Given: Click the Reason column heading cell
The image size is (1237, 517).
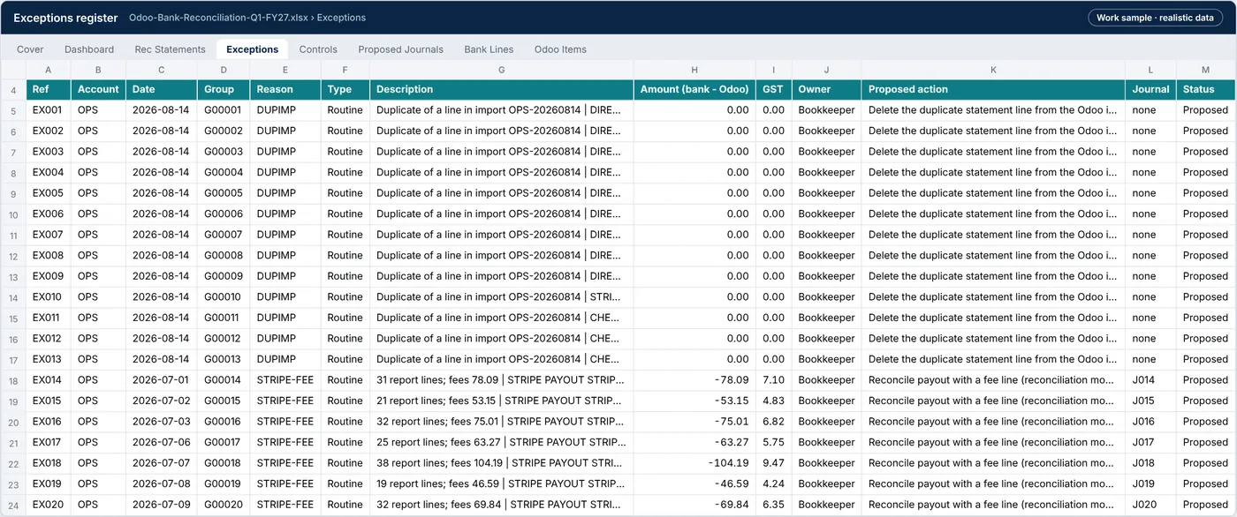Looking at the screenshot, I should [285, 89].
